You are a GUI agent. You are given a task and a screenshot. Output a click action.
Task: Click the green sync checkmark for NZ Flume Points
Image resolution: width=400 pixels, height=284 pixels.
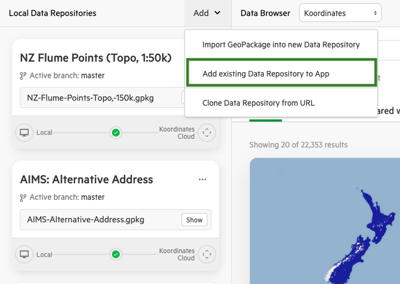(x=116, y=133)
